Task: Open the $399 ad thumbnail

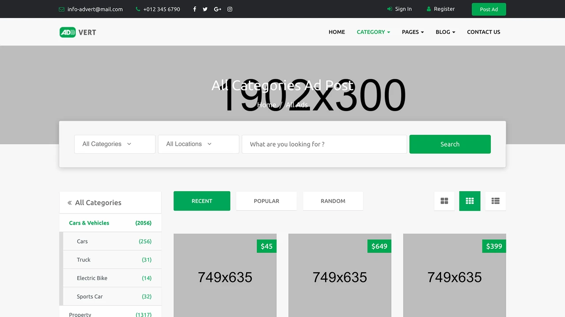Action: [x=455, y=275]
